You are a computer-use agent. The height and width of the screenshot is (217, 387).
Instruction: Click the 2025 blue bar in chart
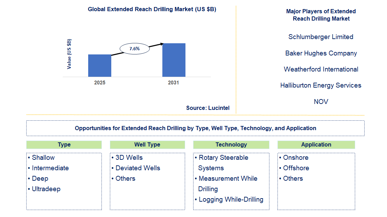100,66
